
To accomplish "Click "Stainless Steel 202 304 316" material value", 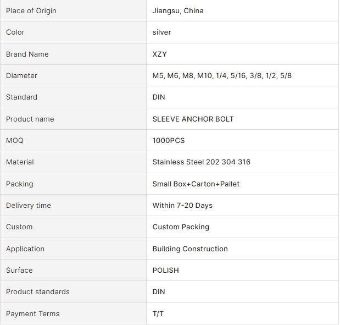I will (x=202, y=162).
